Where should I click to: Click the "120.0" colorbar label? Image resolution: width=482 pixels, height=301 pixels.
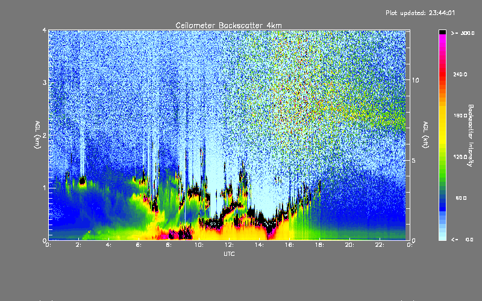tap(460, 157)
